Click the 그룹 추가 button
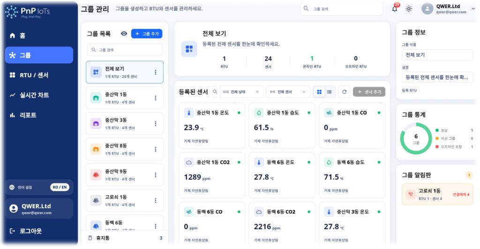Image resolution: width=480 pixels, height=249 pixels. 147,34
